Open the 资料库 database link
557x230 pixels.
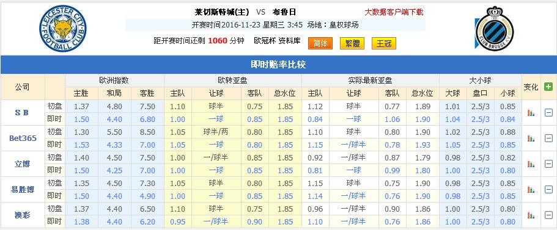point(290,41)
